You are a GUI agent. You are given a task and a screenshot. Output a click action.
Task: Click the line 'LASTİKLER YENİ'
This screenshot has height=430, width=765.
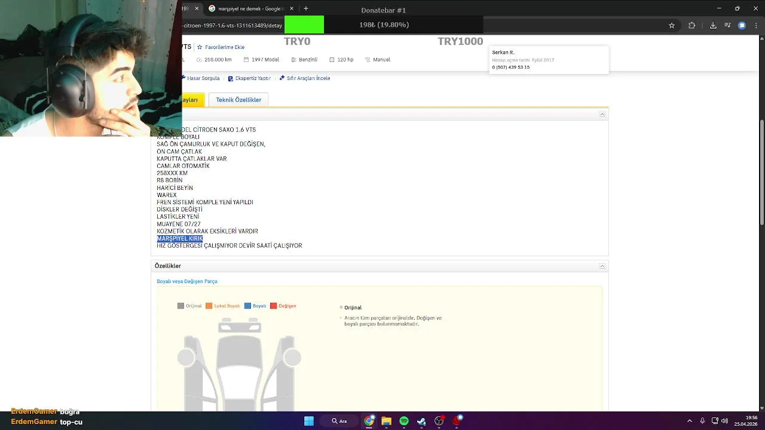178,217
